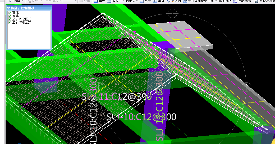Toggle the 矩形 rectangle option
The width and height of the screenshot is (275, 144).
[85, 1]
